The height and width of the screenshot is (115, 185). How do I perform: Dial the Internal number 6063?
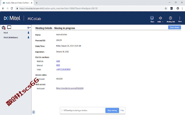[x=58, y=65]
